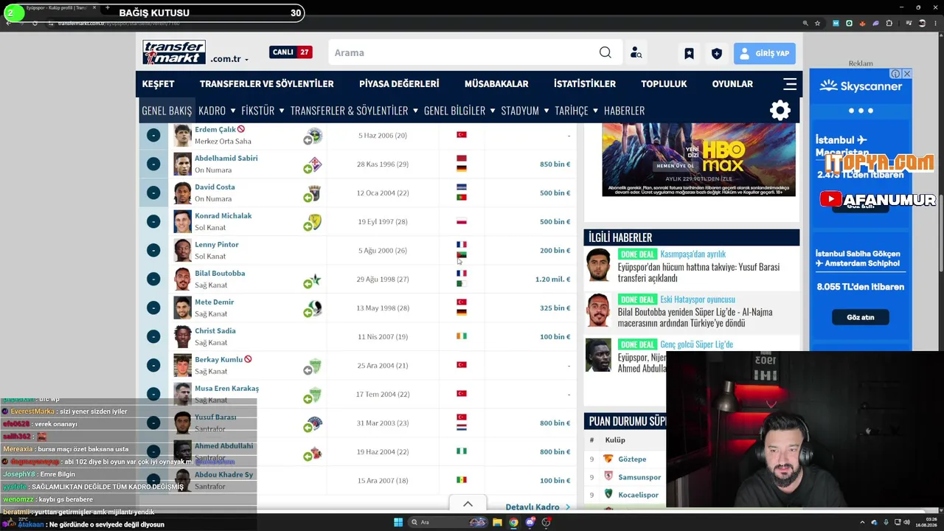Click the minus circle in Konrad Michalak row
944x531 pixels.
153,221
